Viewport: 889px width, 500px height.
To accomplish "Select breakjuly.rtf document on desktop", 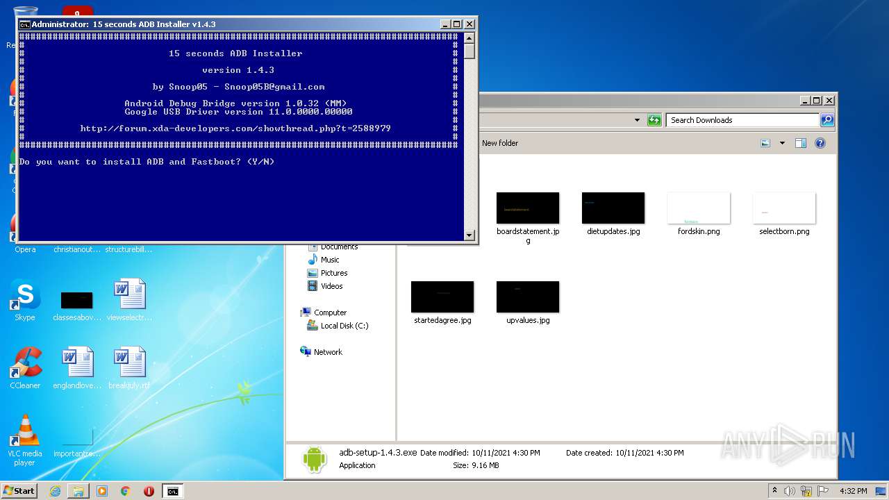I will (x=129, y=368).
